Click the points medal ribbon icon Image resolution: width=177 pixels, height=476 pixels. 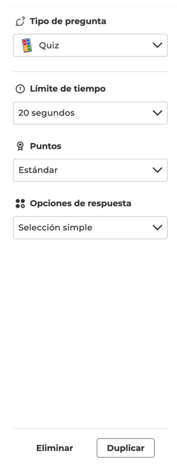pos(19,147)
